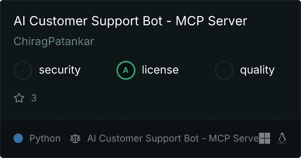Open the AI Customer Support Bot title
301x158 pixels.
tap(130, 21)
